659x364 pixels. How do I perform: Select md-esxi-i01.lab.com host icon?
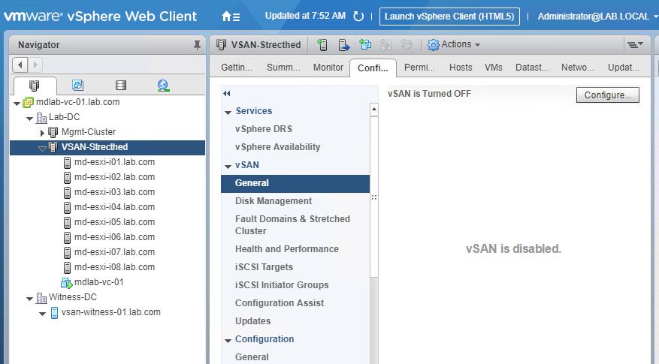coord(67,162)
